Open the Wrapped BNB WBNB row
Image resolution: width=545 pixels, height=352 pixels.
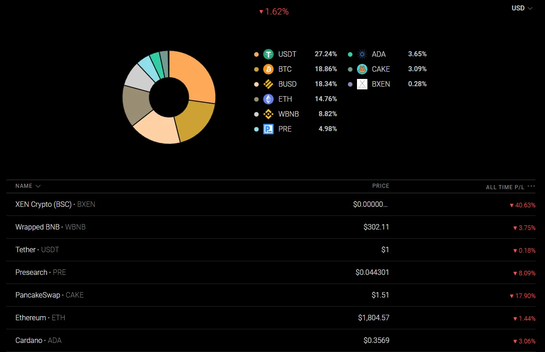[271, 227]
